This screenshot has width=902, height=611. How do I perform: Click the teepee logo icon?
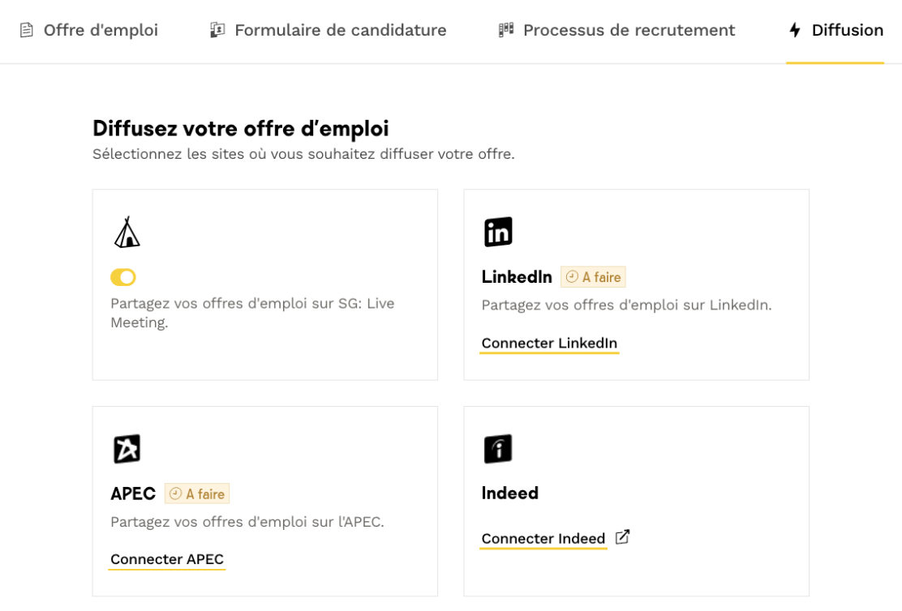tap(127, 232)
